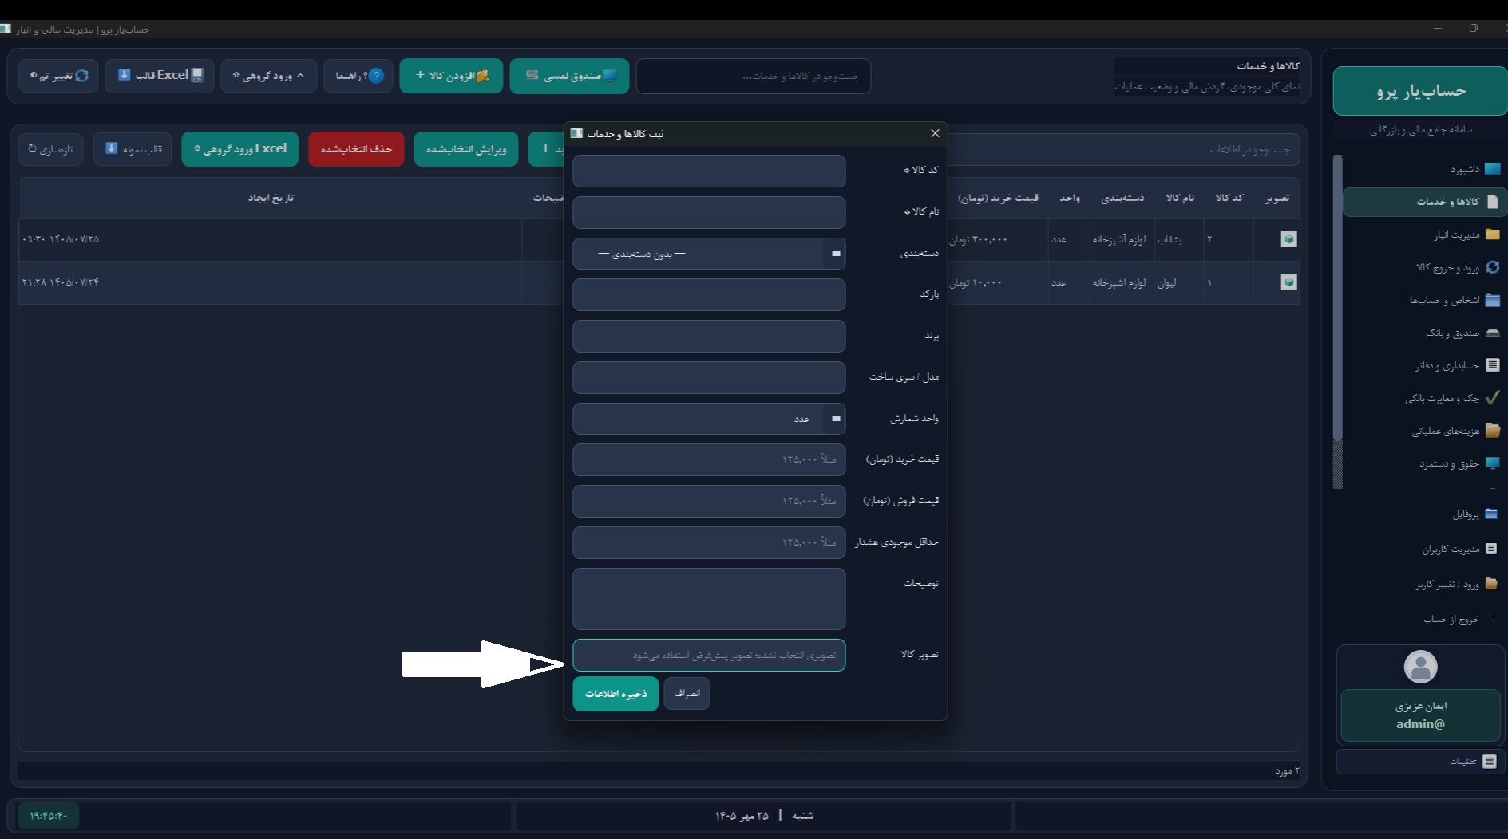This screenshot has height=839, width=1508.
Task: Click the تاریخ ایجاد column header
Action: 271,198
